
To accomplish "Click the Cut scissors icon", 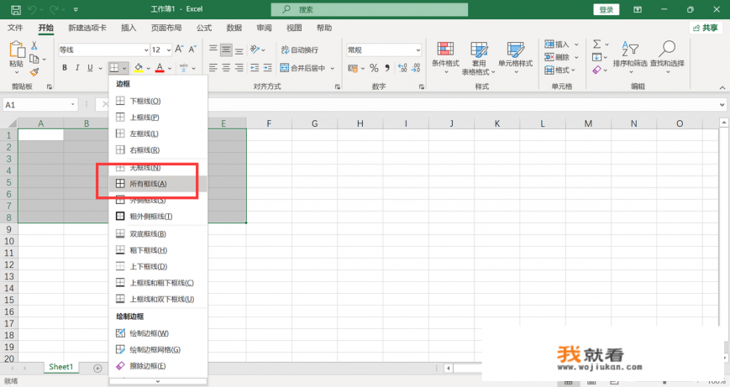I will (34, 45).
